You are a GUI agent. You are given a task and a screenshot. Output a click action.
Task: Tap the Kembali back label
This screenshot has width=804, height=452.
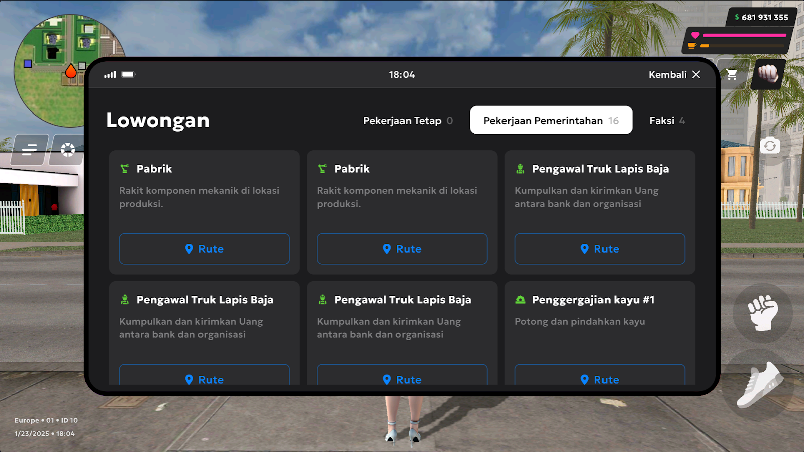pos(667,74)
